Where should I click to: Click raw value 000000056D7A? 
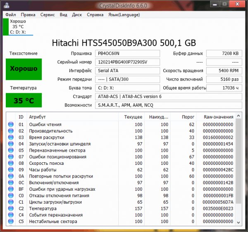tap(218, 202)
